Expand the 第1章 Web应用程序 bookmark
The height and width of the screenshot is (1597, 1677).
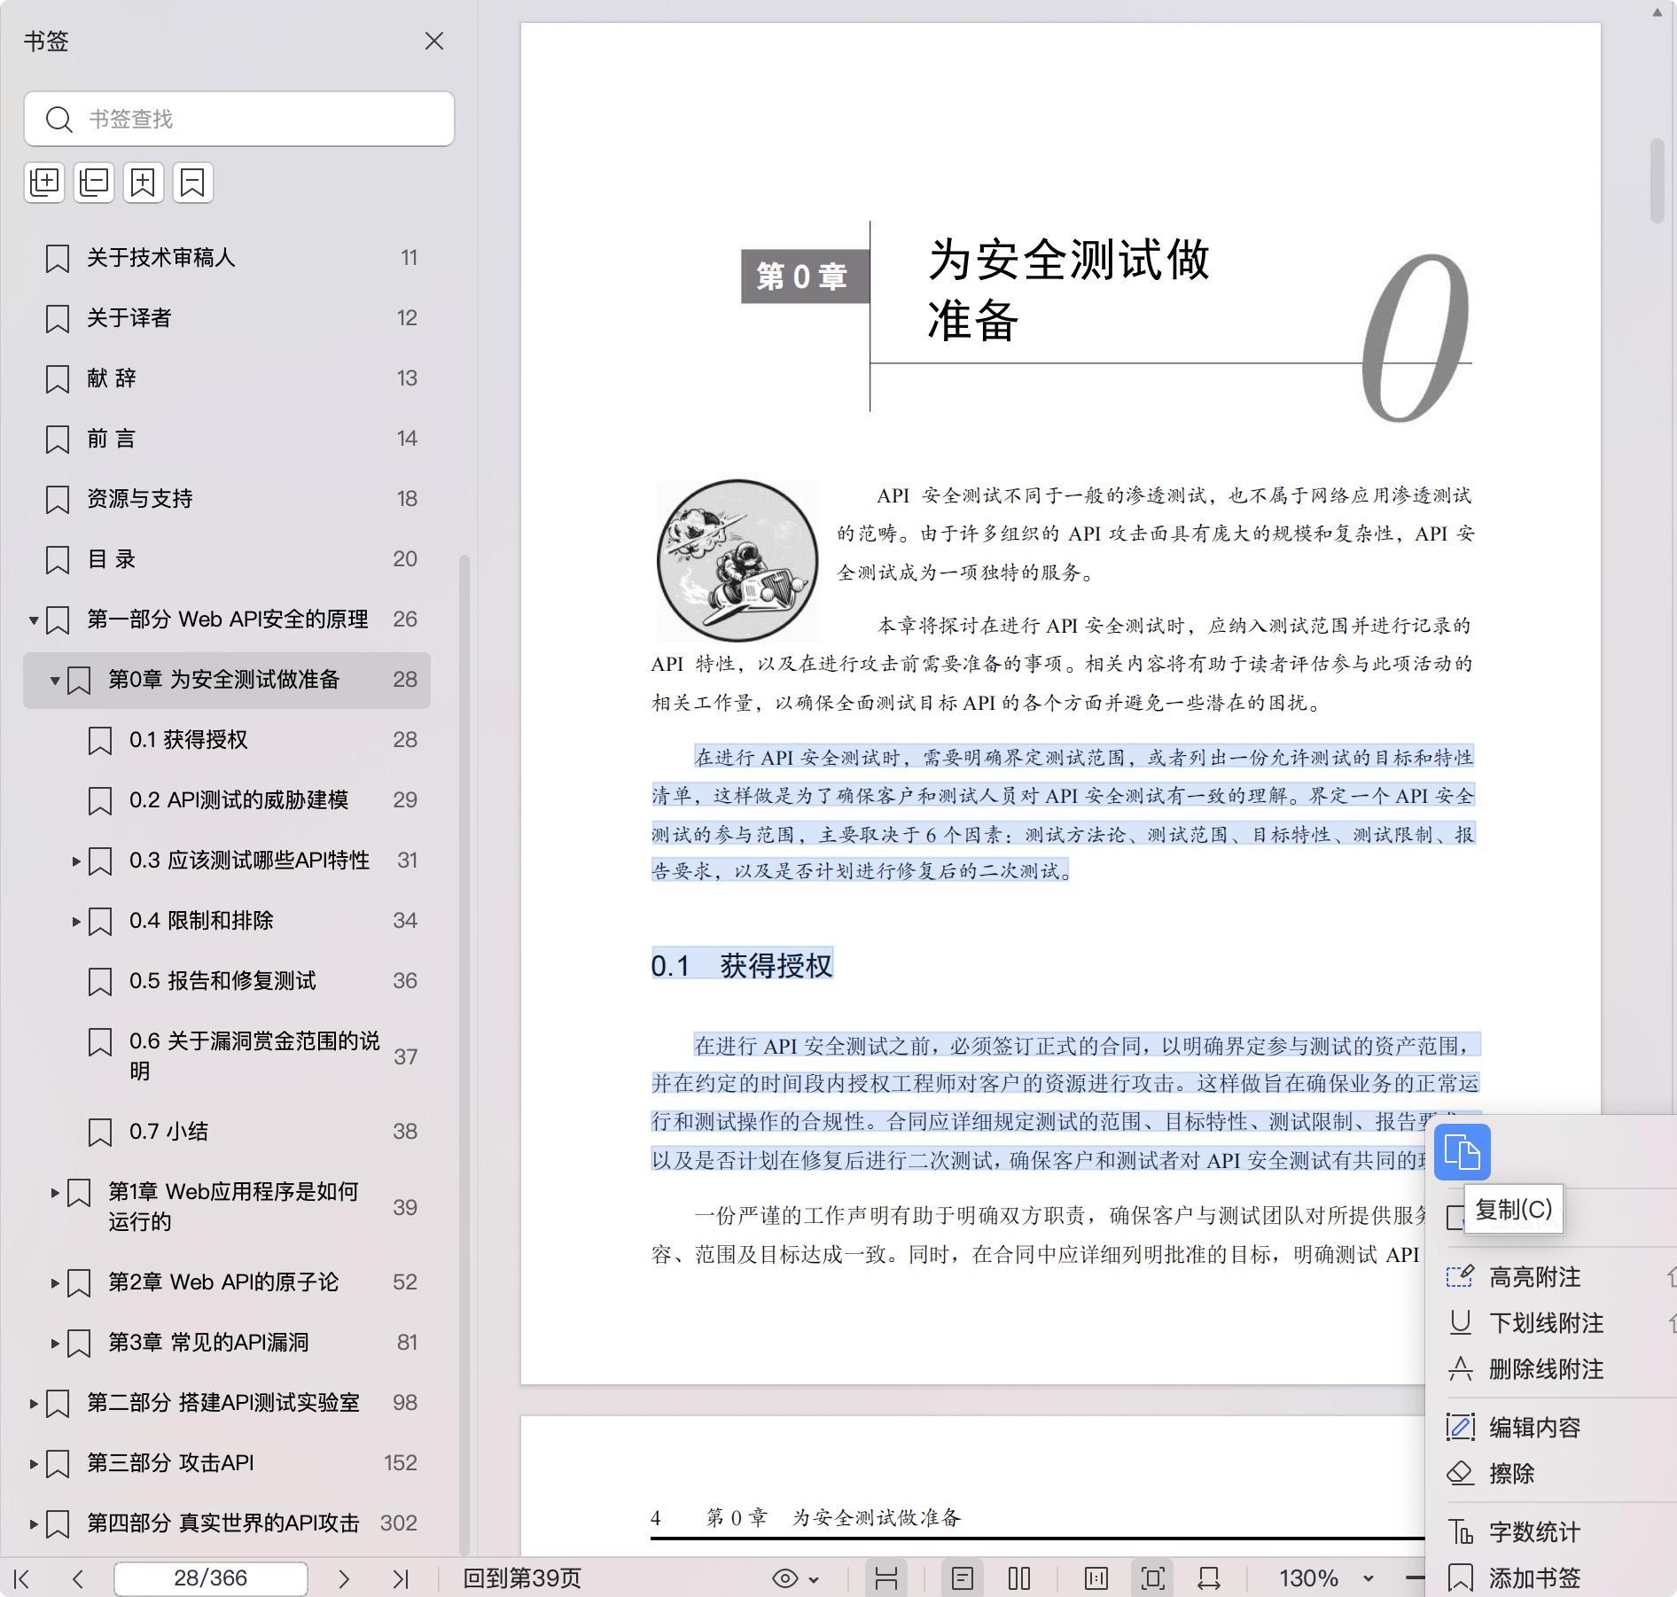(x=55, y=1193)
